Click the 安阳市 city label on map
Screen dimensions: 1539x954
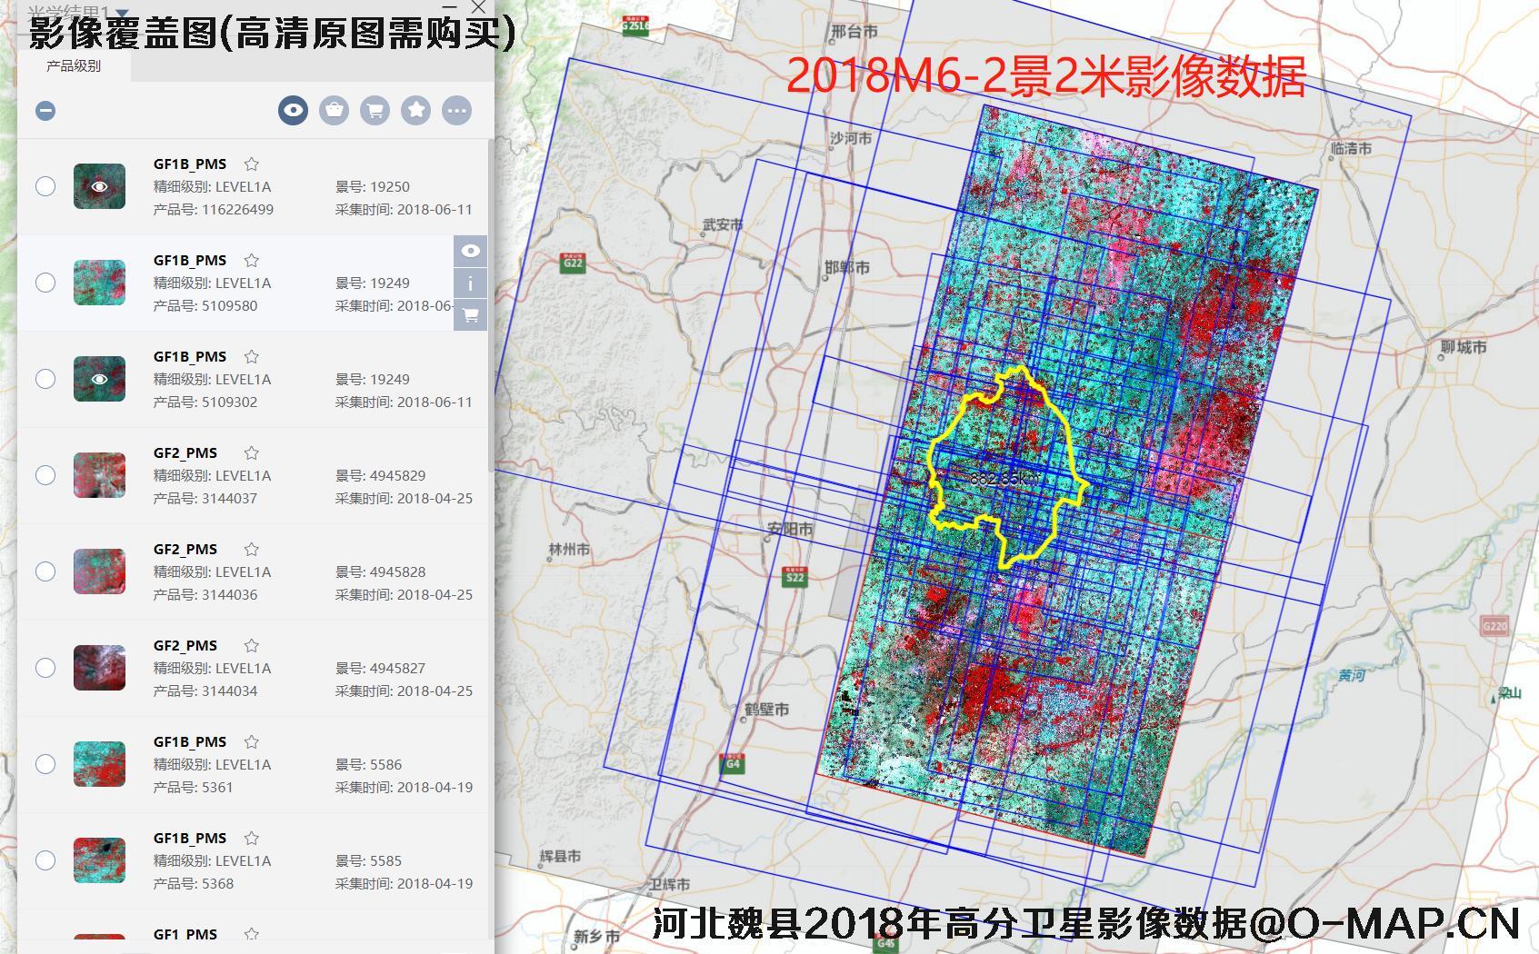790,528
